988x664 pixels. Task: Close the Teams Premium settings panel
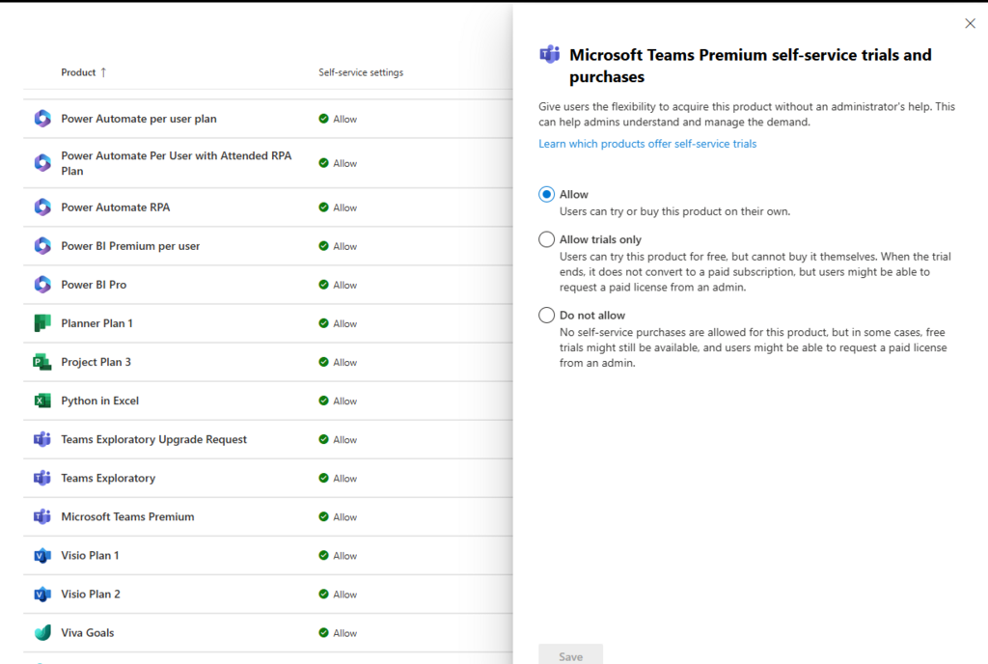tap(970, 23)
